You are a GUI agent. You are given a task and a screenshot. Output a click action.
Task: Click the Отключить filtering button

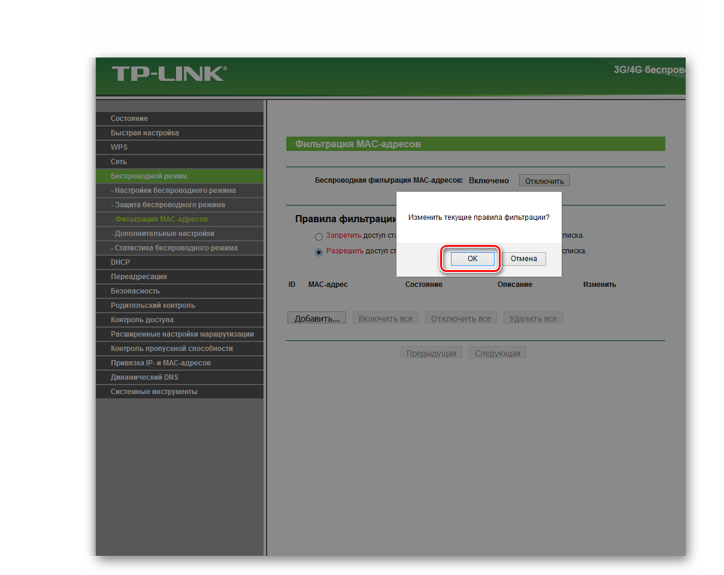point(544,181)
